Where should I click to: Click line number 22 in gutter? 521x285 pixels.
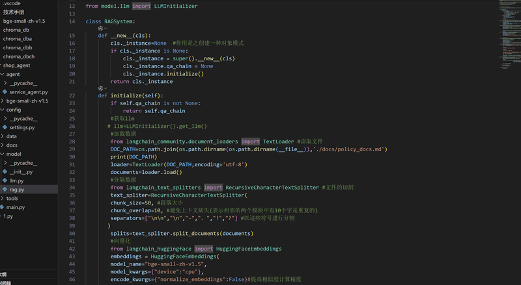pyautogui.click(x=72, y=95)
